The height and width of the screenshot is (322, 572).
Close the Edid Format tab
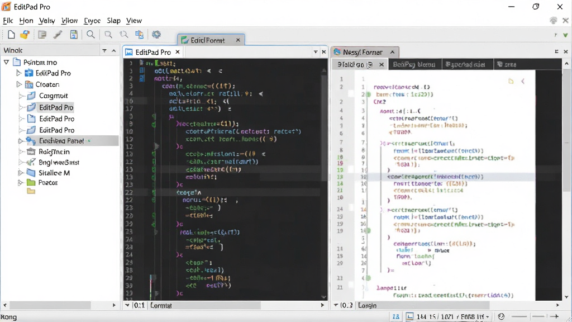tap(238, 40)
